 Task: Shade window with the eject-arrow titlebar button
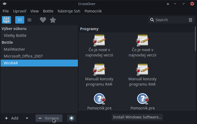168,4
